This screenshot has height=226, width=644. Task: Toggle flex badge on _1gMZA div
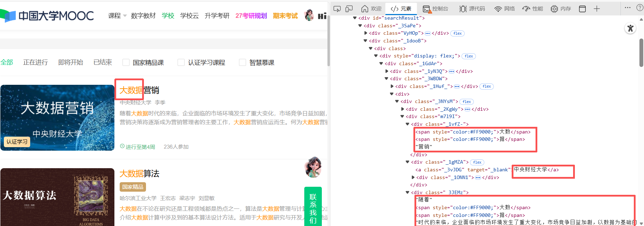coord(477,162)
